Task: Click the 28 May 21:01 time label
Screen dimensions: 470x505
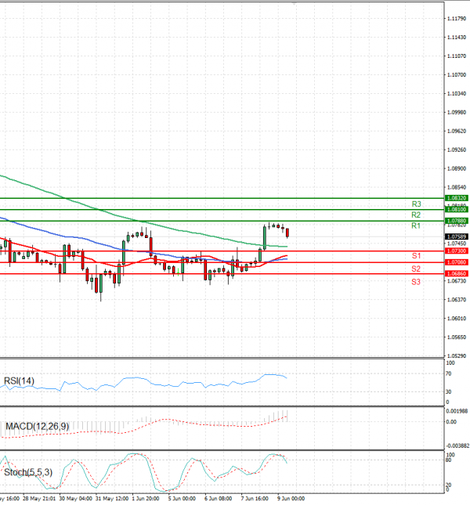Action: pyautogui.click(x=39, y=499)
